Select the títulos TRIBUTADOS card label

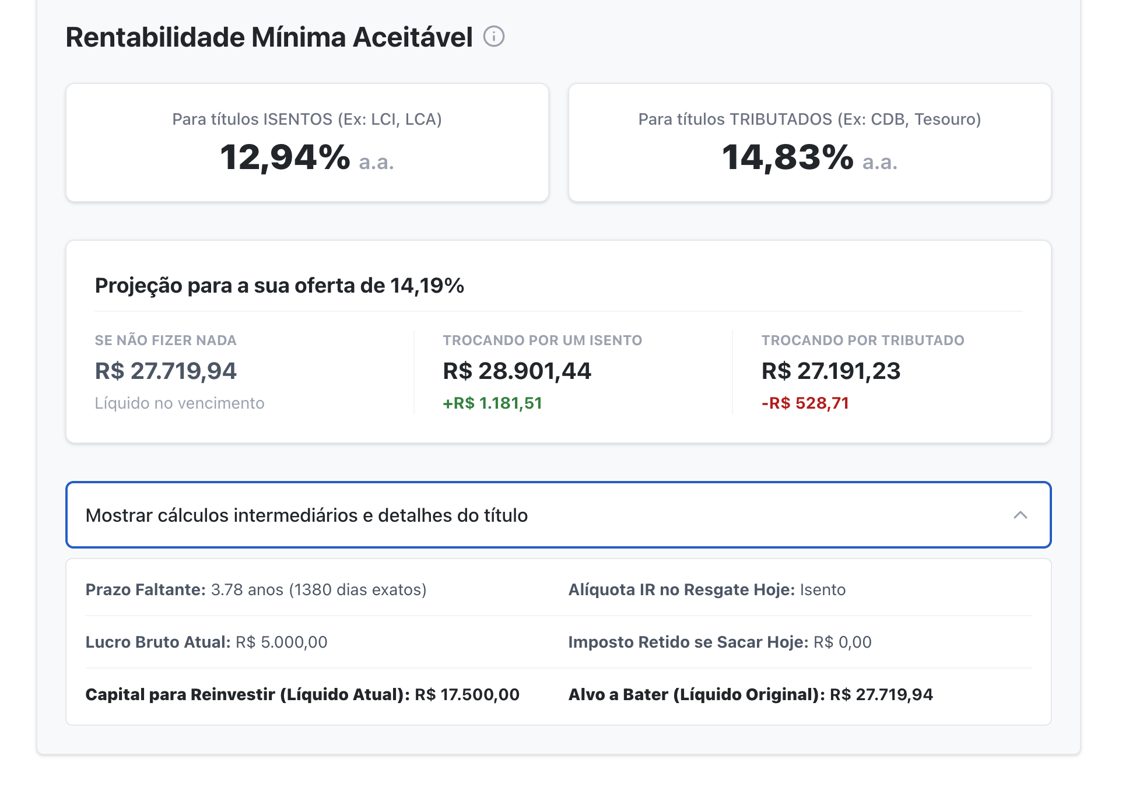coord(809,119)
